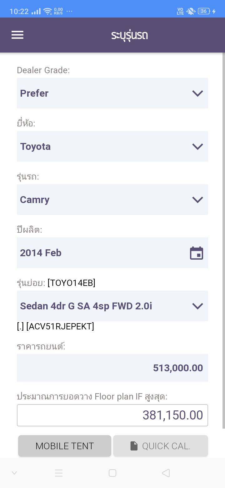Open the recent apps lines icon
Screen dimensions: 225x488
point(59,473)
